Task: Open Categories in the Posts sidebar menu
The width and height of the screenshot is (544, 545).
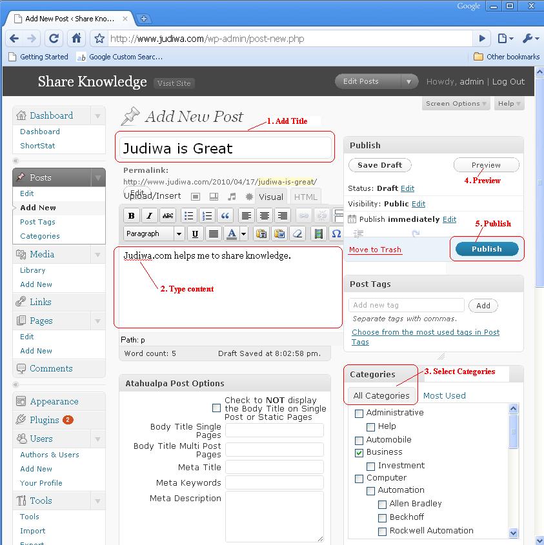Action: click(39, 236)
